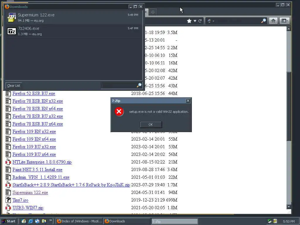Close the current Firefox tab

[146, 12]
